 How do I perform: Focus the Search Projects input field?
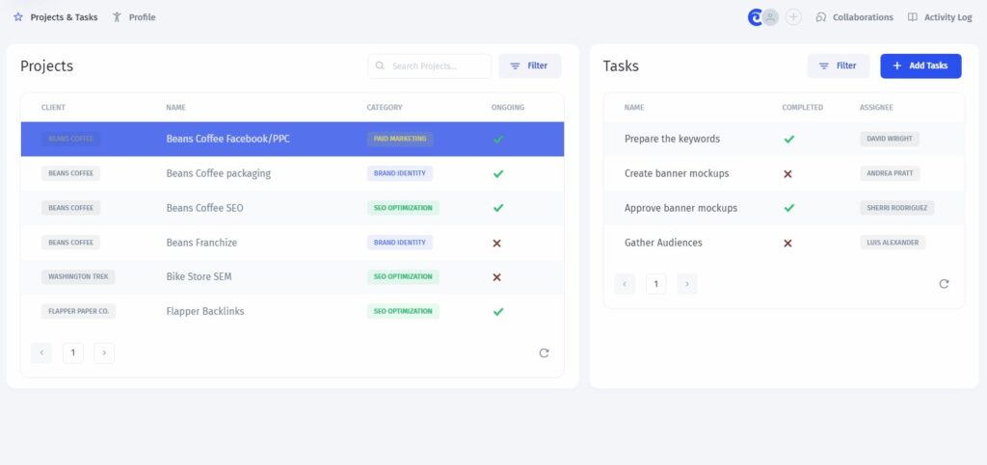click(x=429, y=66)
